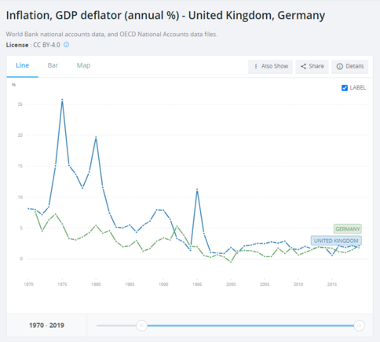Click the CC BY-4.0 license text
The height and width of the screenshot is (342, 380).
click(x=46, y=45)
